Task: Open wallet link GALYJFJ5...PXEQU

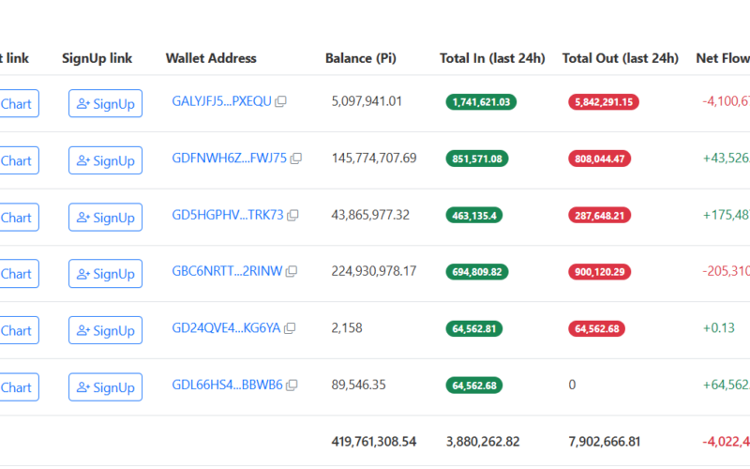Action: click(x=221, y=101)
